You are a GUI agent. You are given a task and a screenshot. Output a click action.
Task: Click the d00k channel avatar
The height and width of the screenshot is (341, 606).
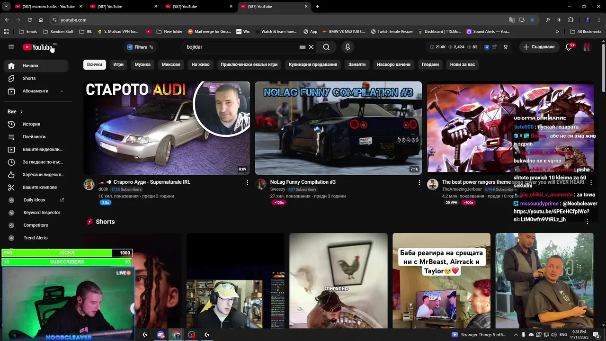pyautogui.click(x=89, y=184)
